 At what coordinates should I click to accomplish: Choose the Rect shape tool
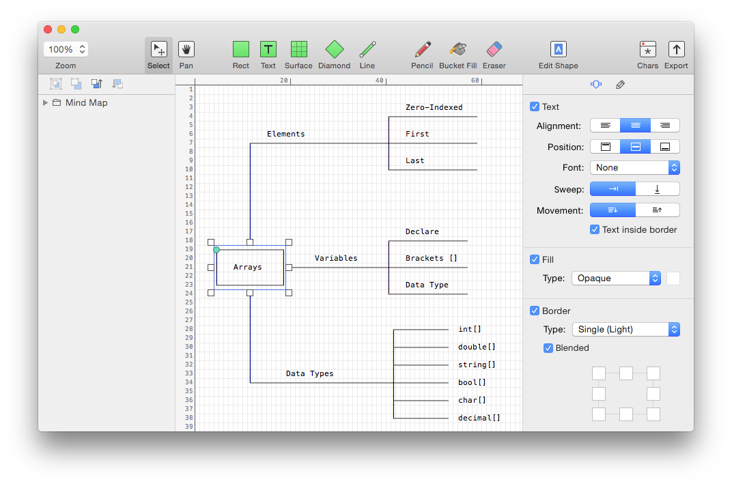click(x=240, y=50)
